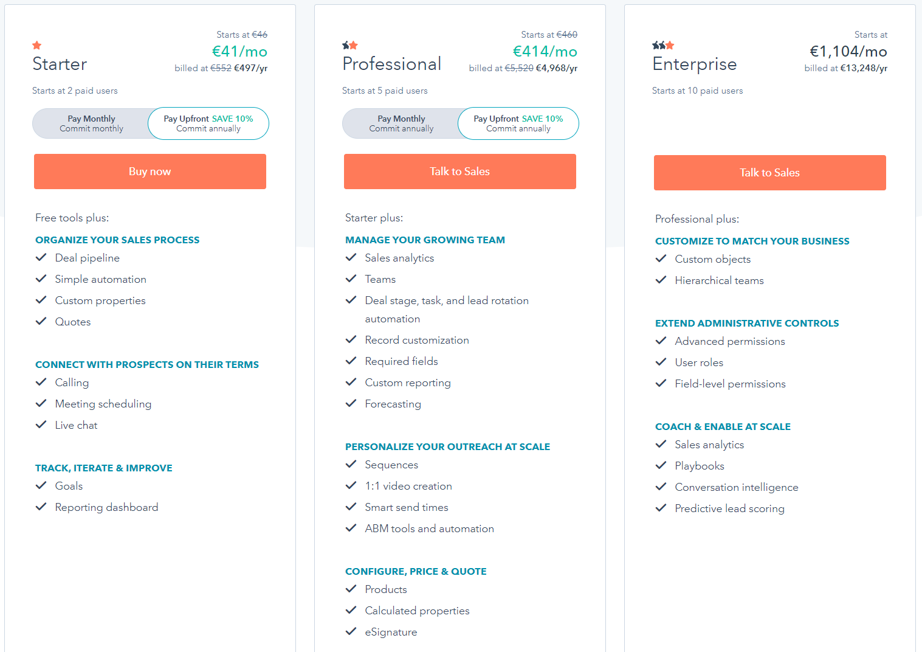Switch Starter plan to Pay Monthly billing

pos(91,123)
